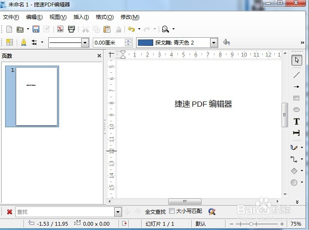Open the 视图(V) menu
309x230 pixels.
pyautogui.click(x=58, y=17)
